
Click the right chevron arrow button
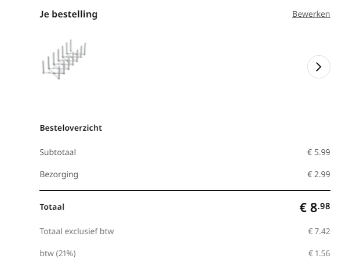(x=318, y=67)
